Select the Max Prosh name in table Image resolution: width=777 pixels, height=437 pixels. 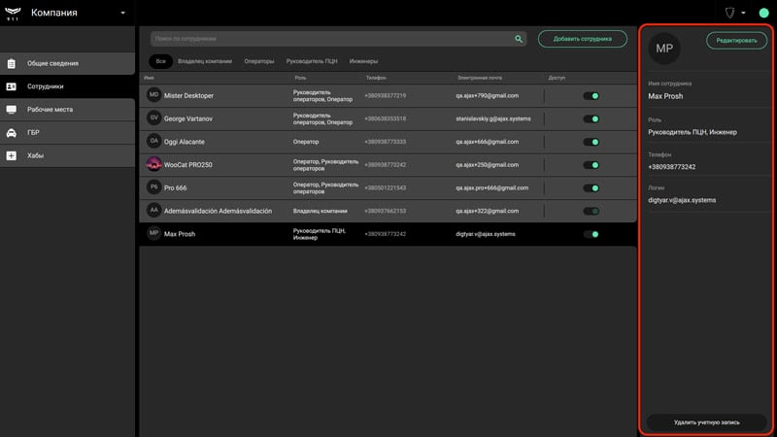click(180, 234)
